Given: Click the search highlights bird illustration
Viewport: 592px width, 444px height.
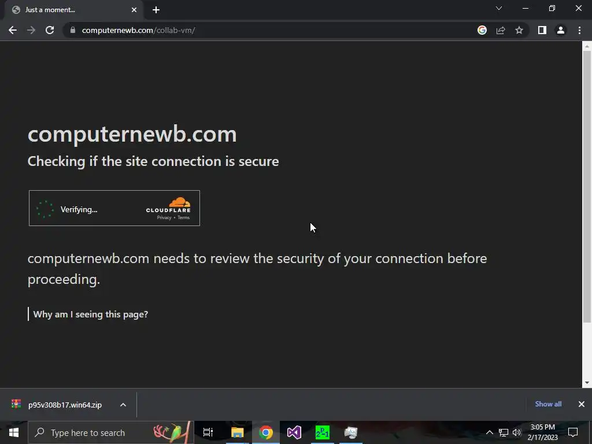Looking at the screenshot, I should [x=172, y=432].
